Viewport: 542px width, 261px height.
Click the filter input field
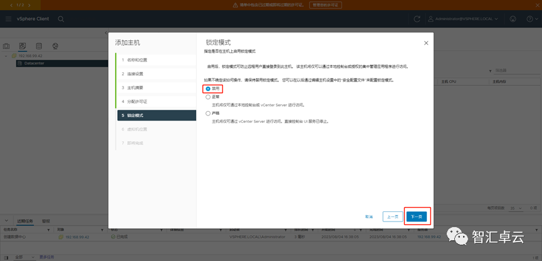(515, 71)
